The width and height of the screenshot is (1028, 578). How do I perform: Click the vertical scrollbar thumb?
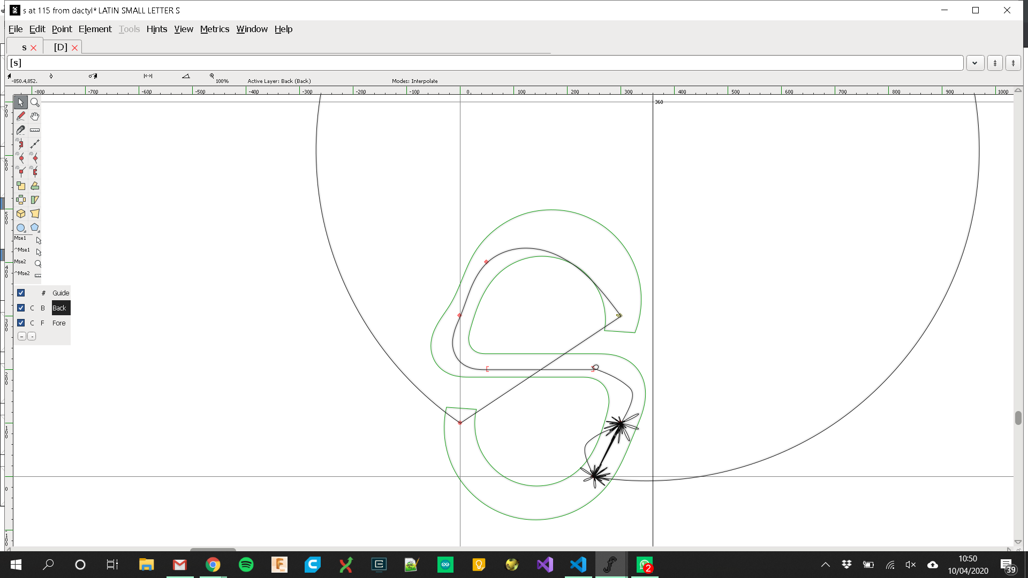pos(1018,417)
